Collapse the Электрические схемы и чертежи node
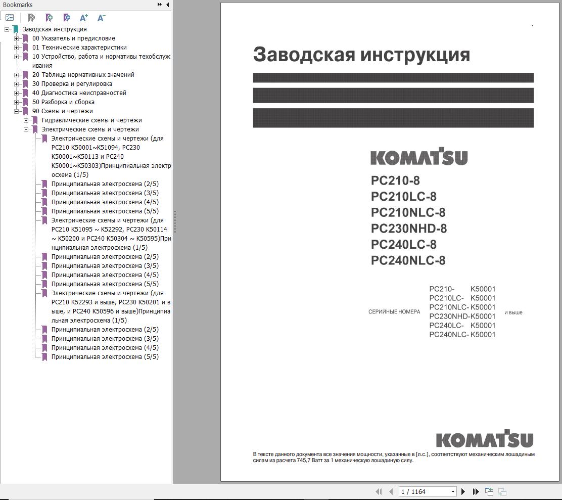This screenshot has height=500, width=562. [26, 130]
